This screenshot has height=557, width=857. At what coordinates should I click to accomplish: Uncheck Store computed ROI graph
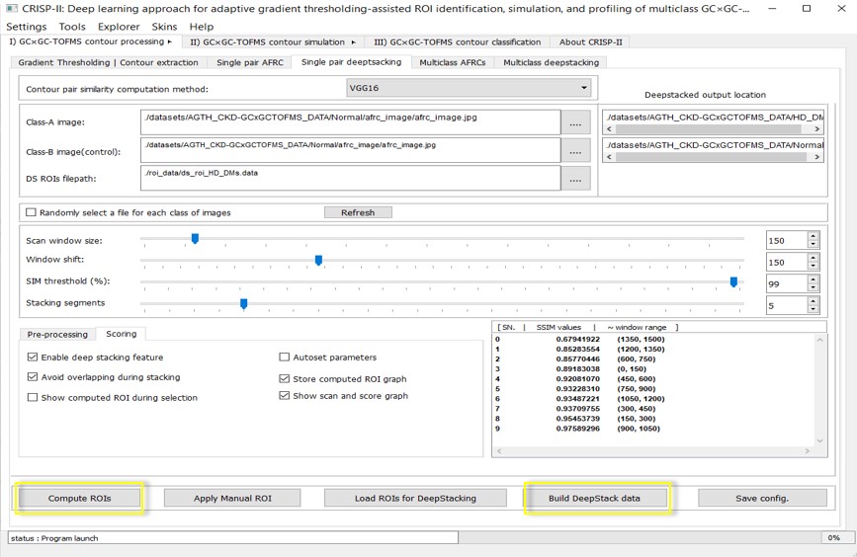(285, 378)
